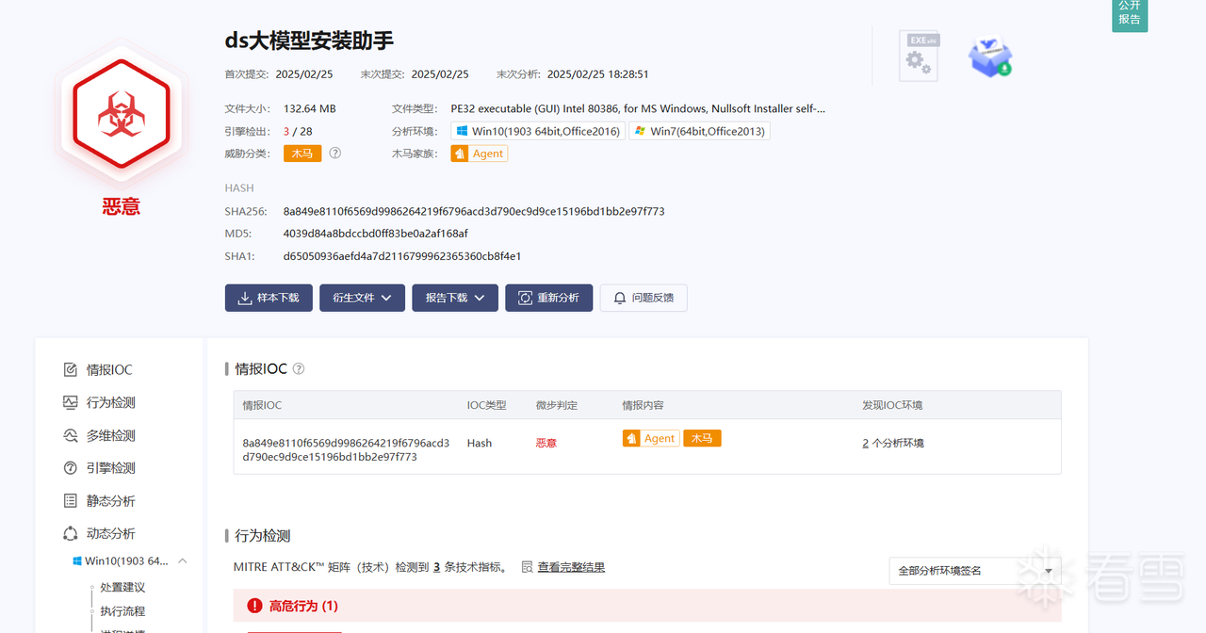The width and height of the screenshot is (1206, 633).
Task: Click the 问题反馈 button
Action: (x=644, y=298)
